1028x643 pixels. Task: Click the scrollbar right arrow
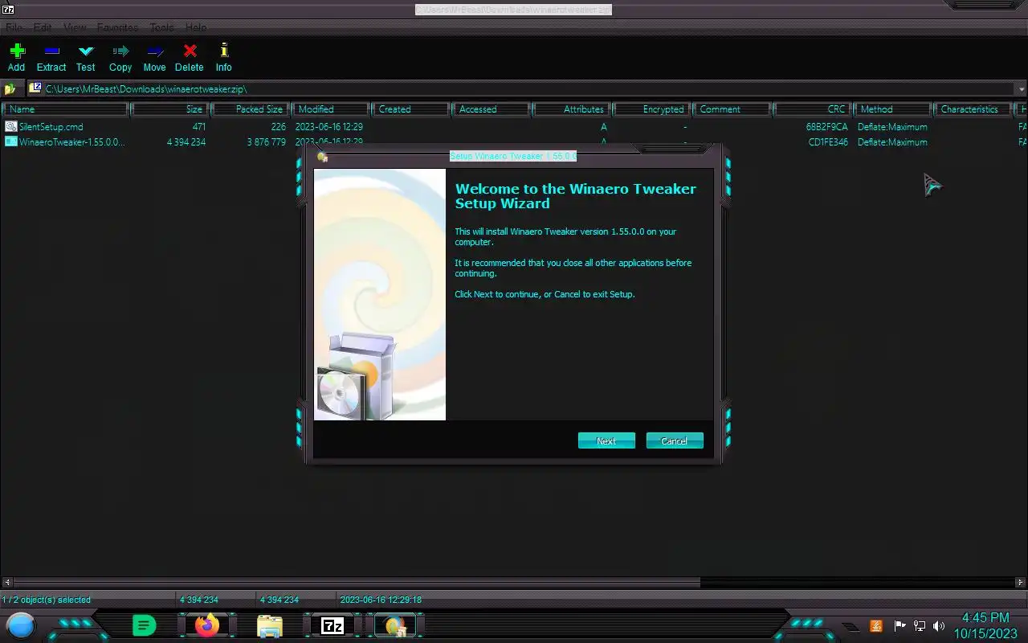tap(1022, 582)
